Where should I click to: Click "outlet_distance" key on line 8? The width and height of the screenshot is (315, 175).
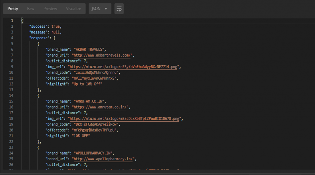63,61
